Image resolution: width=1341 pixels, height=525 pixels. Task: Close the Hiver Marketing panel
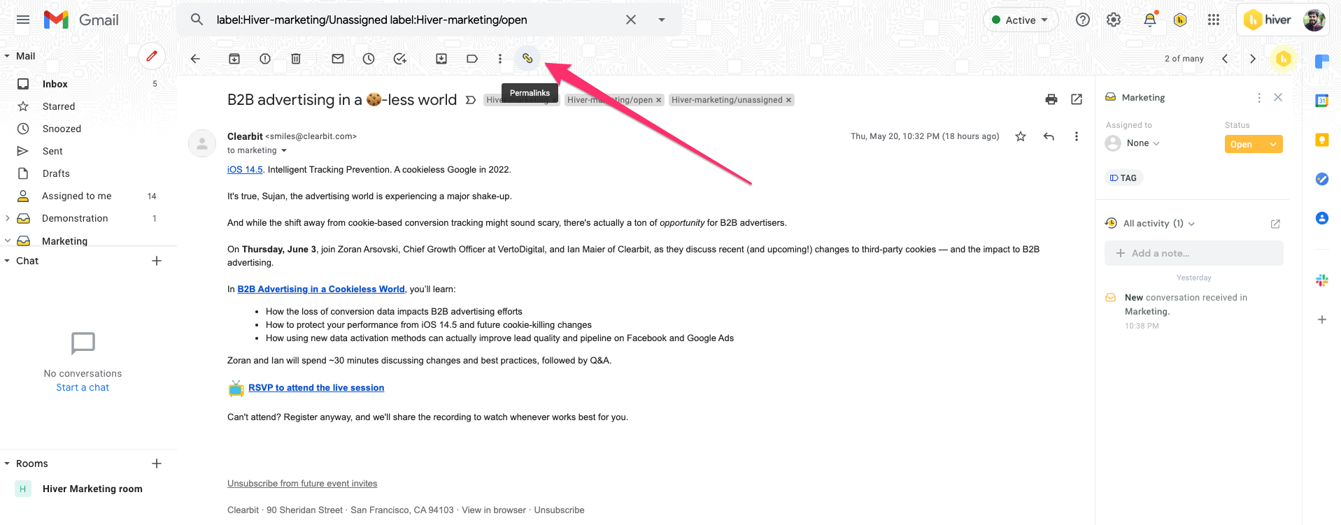pyautogui.click(x=1278, y=97)
